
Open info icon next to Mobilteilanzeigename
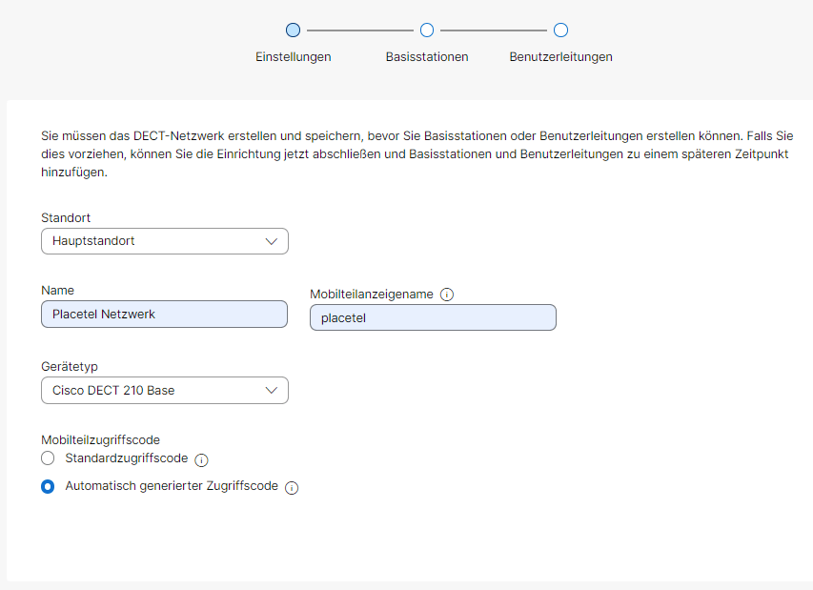446,295
